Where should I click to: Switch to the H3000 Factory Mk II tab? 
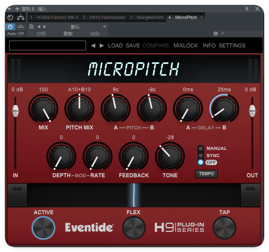tap(54, 17)
